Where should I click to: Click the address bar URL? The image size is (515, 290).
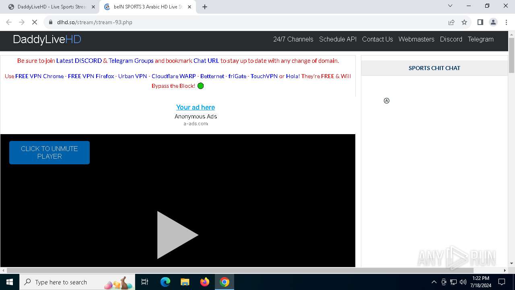(95, 22)
